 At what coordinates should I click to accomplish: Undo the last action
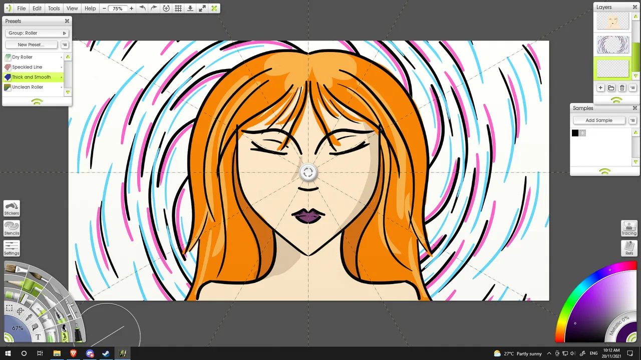pos(143,8)
